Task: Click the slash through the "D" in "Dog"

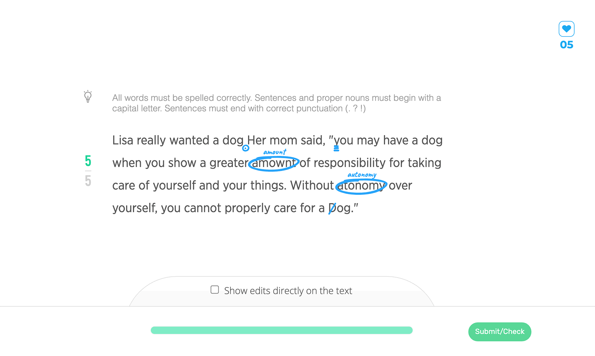Action: click(x=332, y=208)
